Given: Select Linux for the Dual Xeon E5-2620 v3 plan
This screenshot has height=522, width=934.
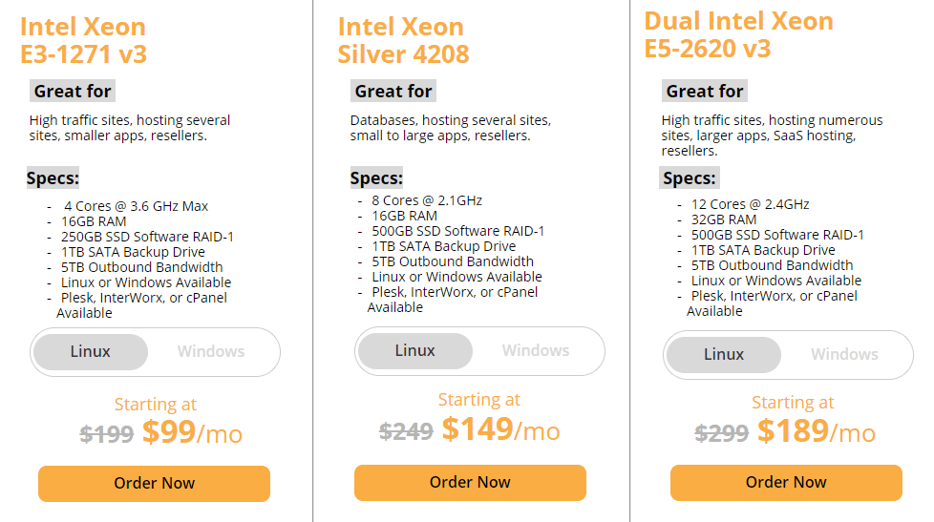Looking at the screenshot, I should (x=724, y=354).
